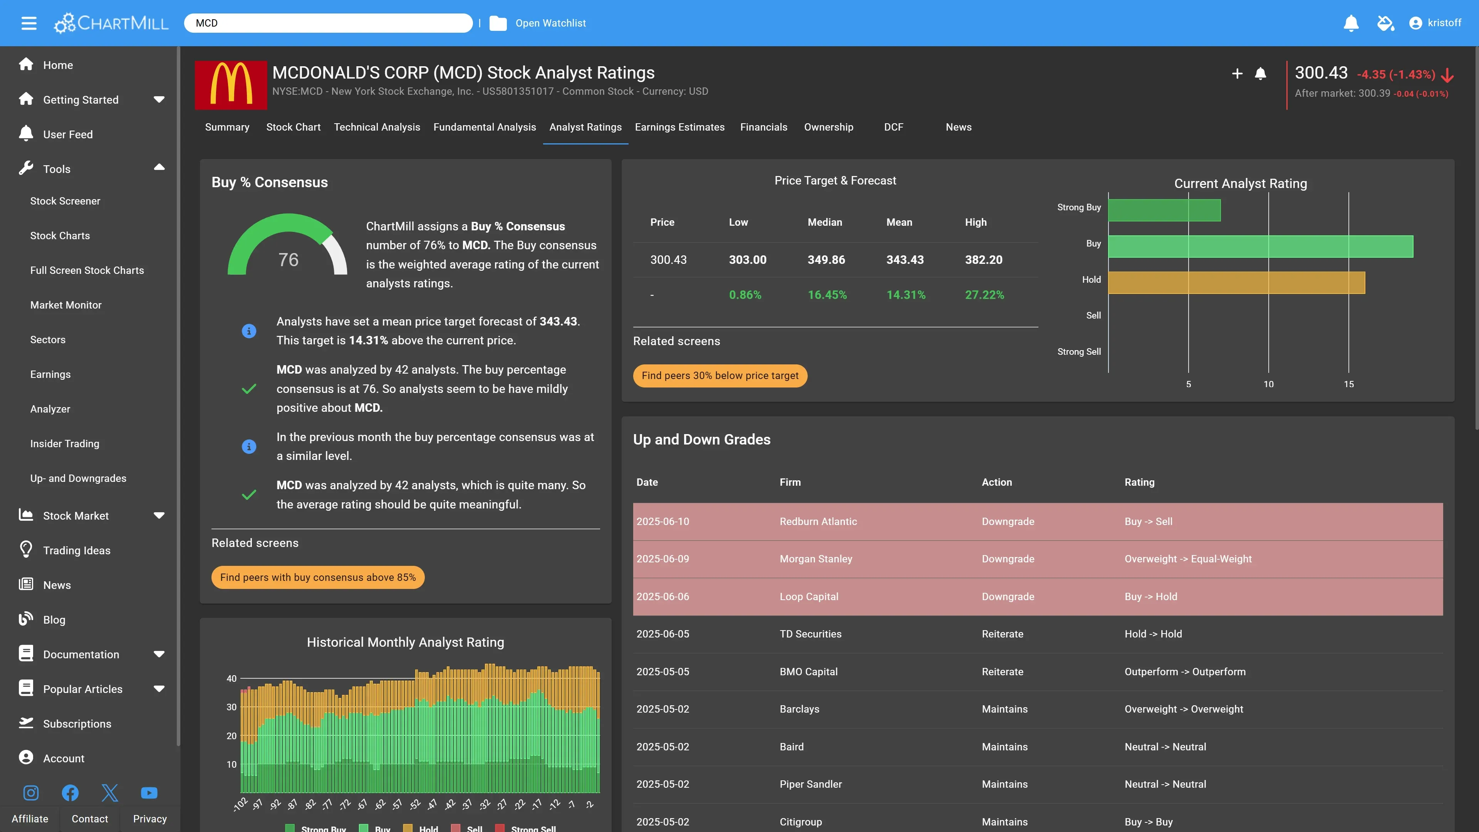The image size is (1479, 832).
Task: Click the Morgan Stanley downgrade row
Action: click(x=1038, y=559)
